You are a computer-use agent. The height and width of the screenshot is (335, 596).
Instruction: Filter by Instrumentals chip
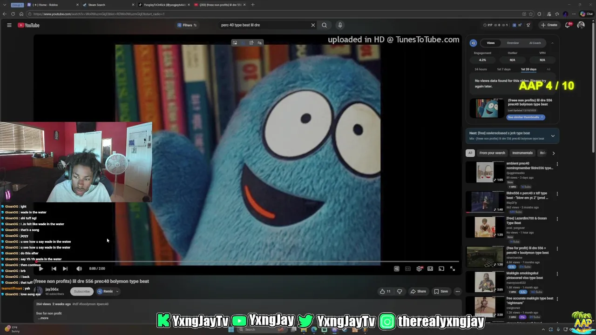click(522, 153)
